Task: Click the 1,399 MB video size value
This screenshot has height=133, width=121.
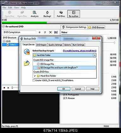Action: (x=112, y=38)
